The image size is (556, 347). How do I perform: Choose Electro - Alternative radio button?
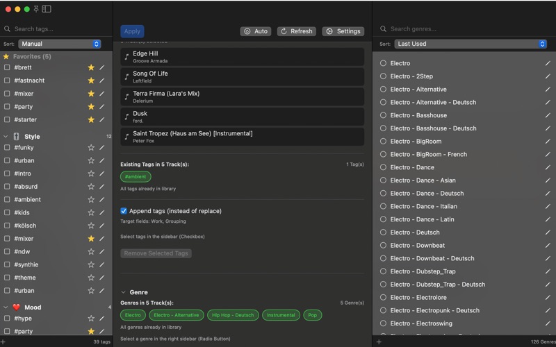[383, 90]
